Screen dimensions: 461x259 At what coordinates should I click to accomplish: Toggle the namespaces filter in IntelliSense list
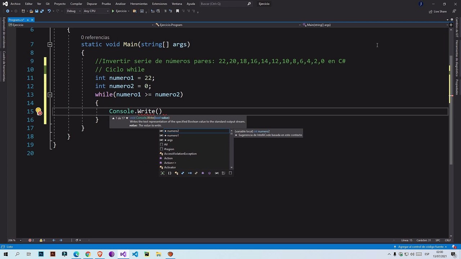pyautogui.click(x=170, y=173)
